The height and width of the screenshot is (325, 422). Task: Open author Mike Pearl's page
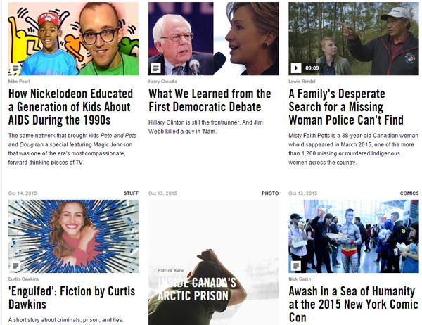point(19,82)
